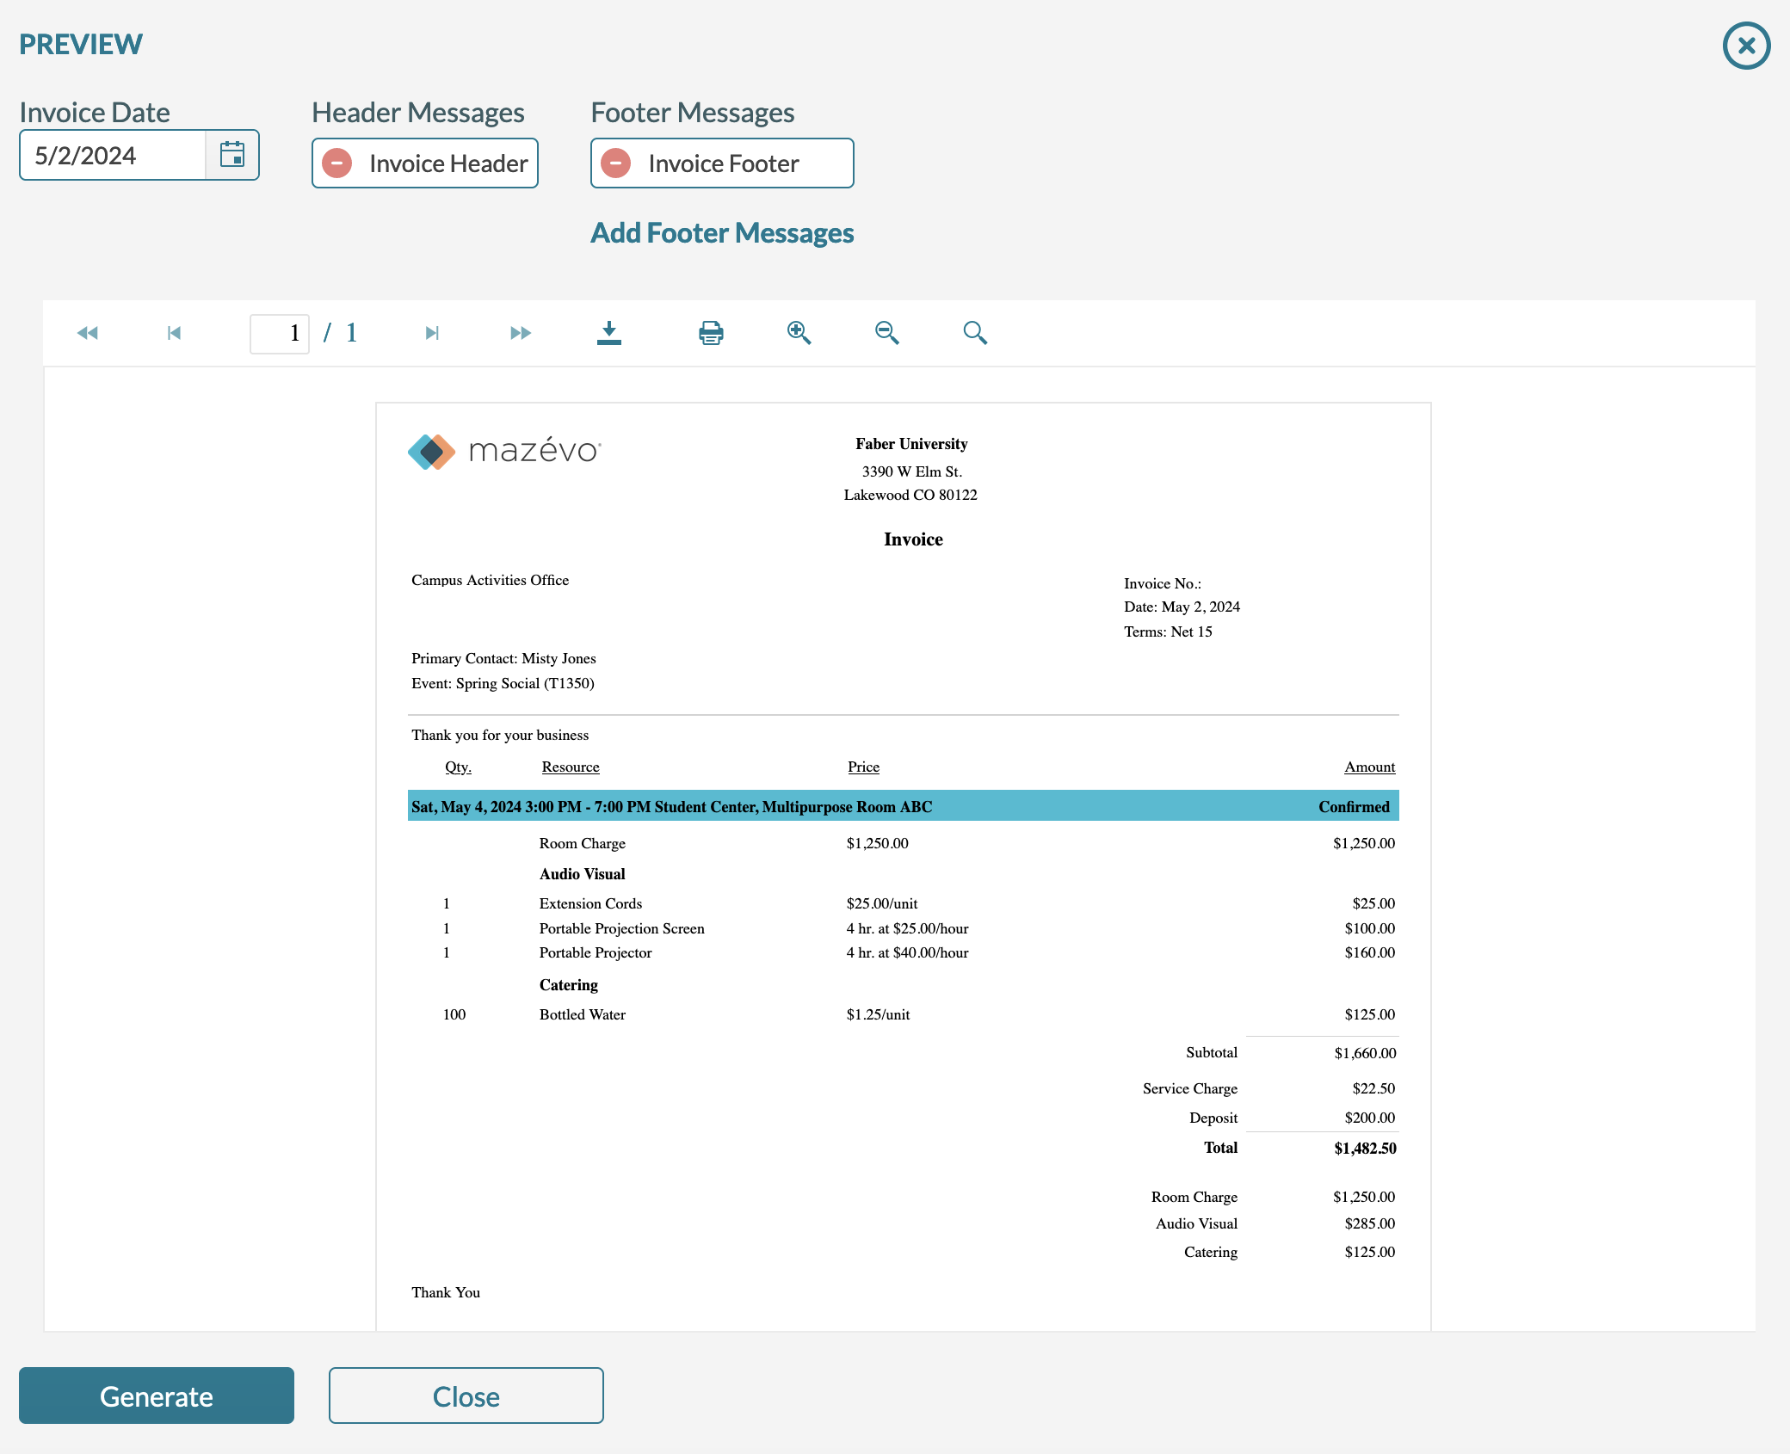Skip to the last page

pyautogui.click(x=520, y=333)
